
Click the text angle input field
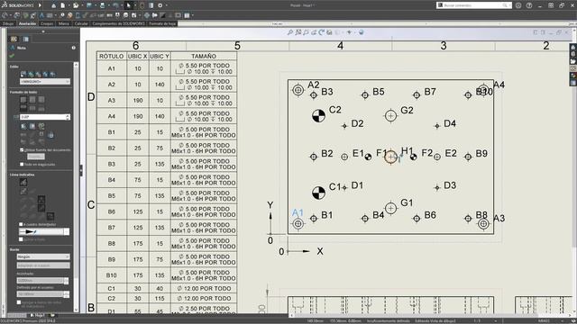click(42, 117)
